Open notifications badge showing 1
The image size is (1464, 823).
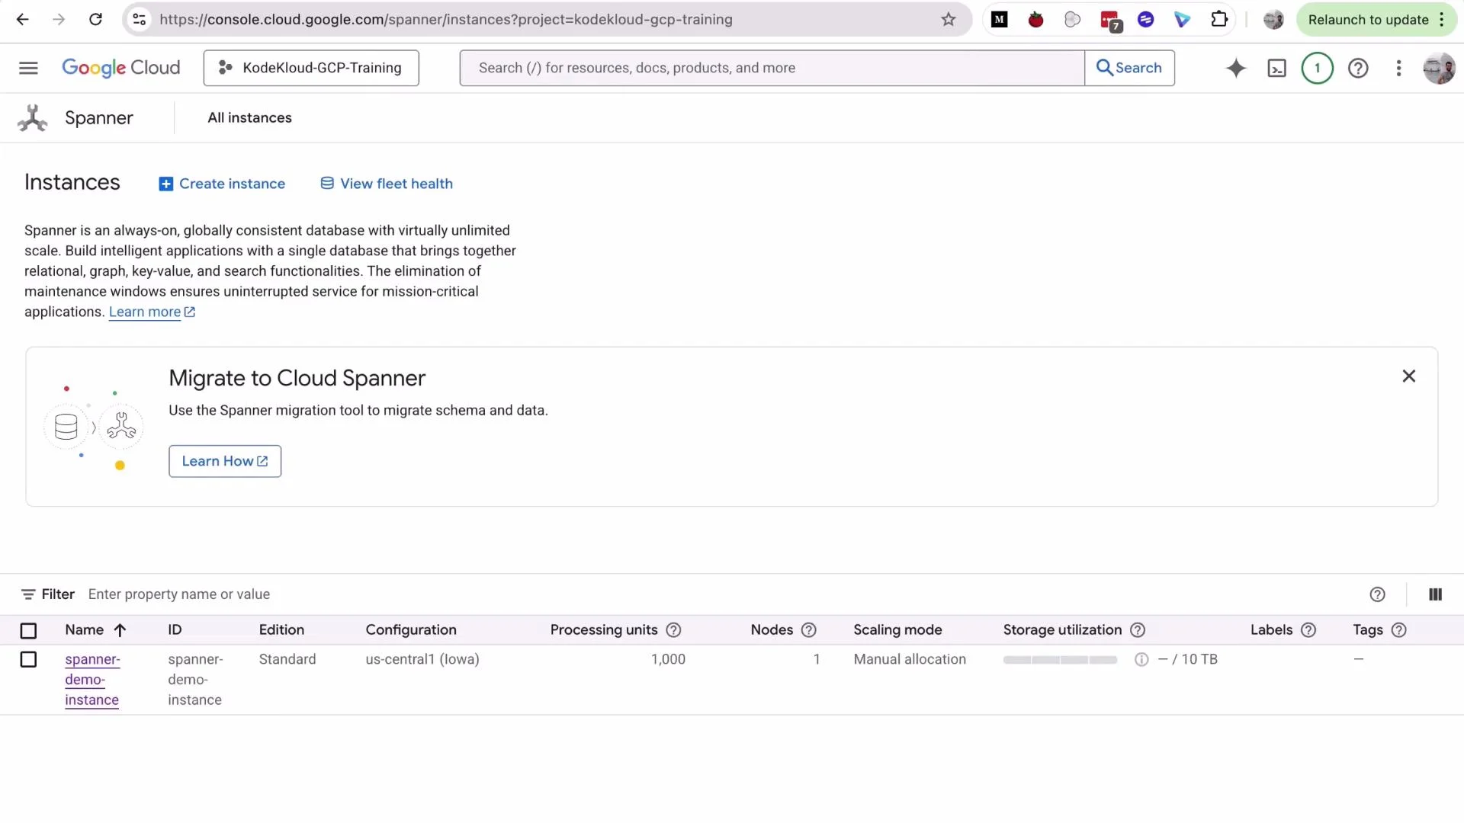1317,68
